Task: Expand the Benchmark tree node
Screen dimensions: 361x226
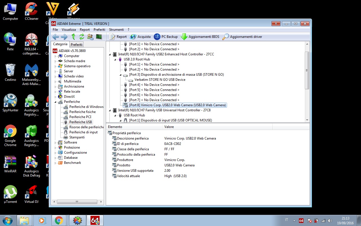Action: pos(56,163)
